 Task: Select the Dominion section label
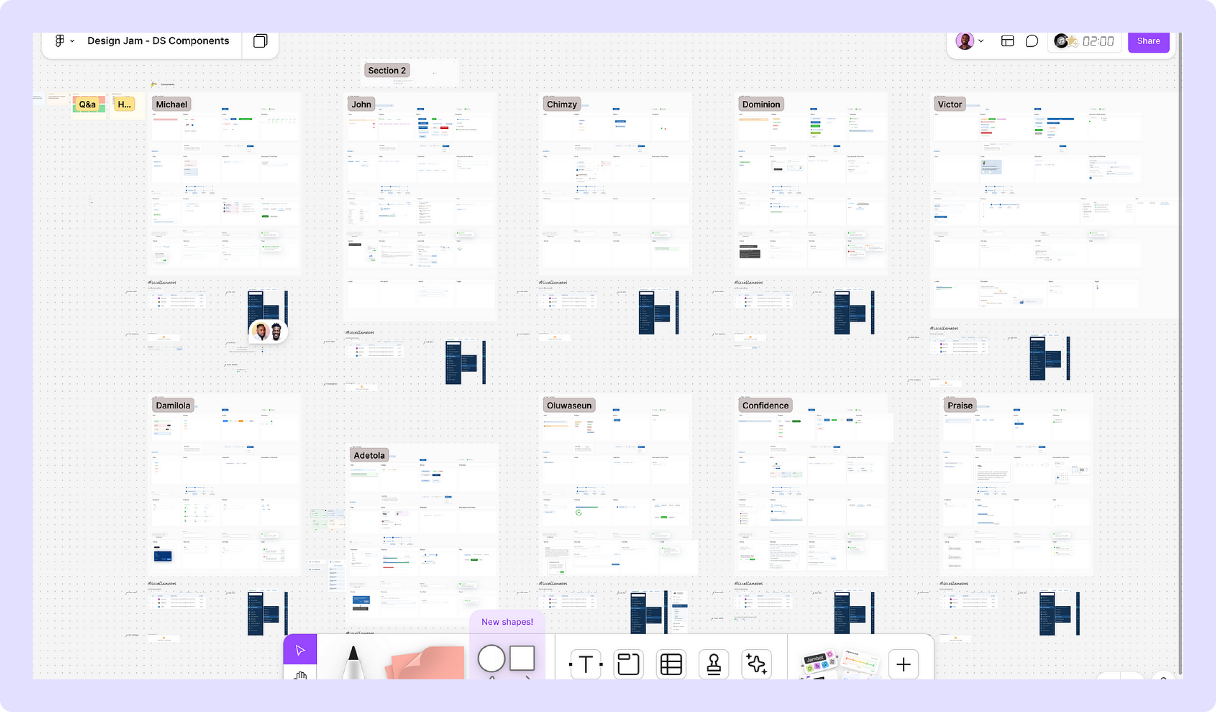click(x=761, y=104)
